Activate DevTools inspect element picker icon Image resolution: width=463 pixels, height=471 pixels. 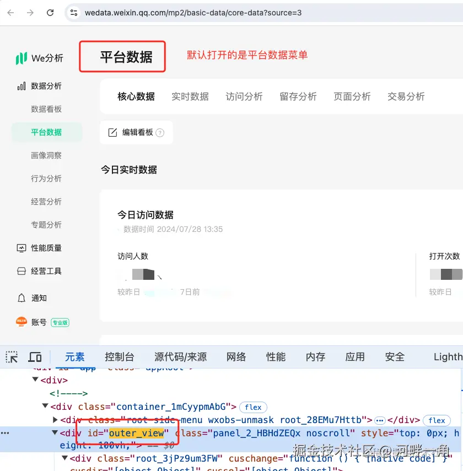pos(12,357)
